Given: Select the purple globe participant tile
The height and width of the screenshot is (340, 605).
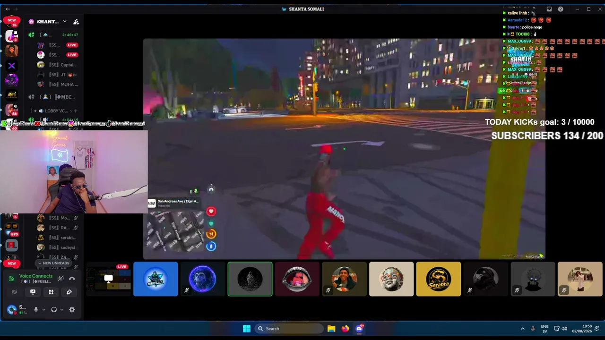Looking at the screenshot, I should [203, 279].
